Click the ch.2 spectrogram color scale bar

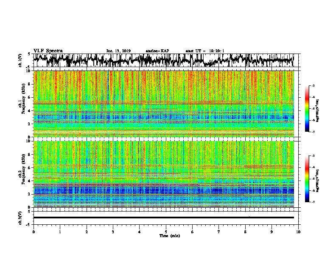307,179
